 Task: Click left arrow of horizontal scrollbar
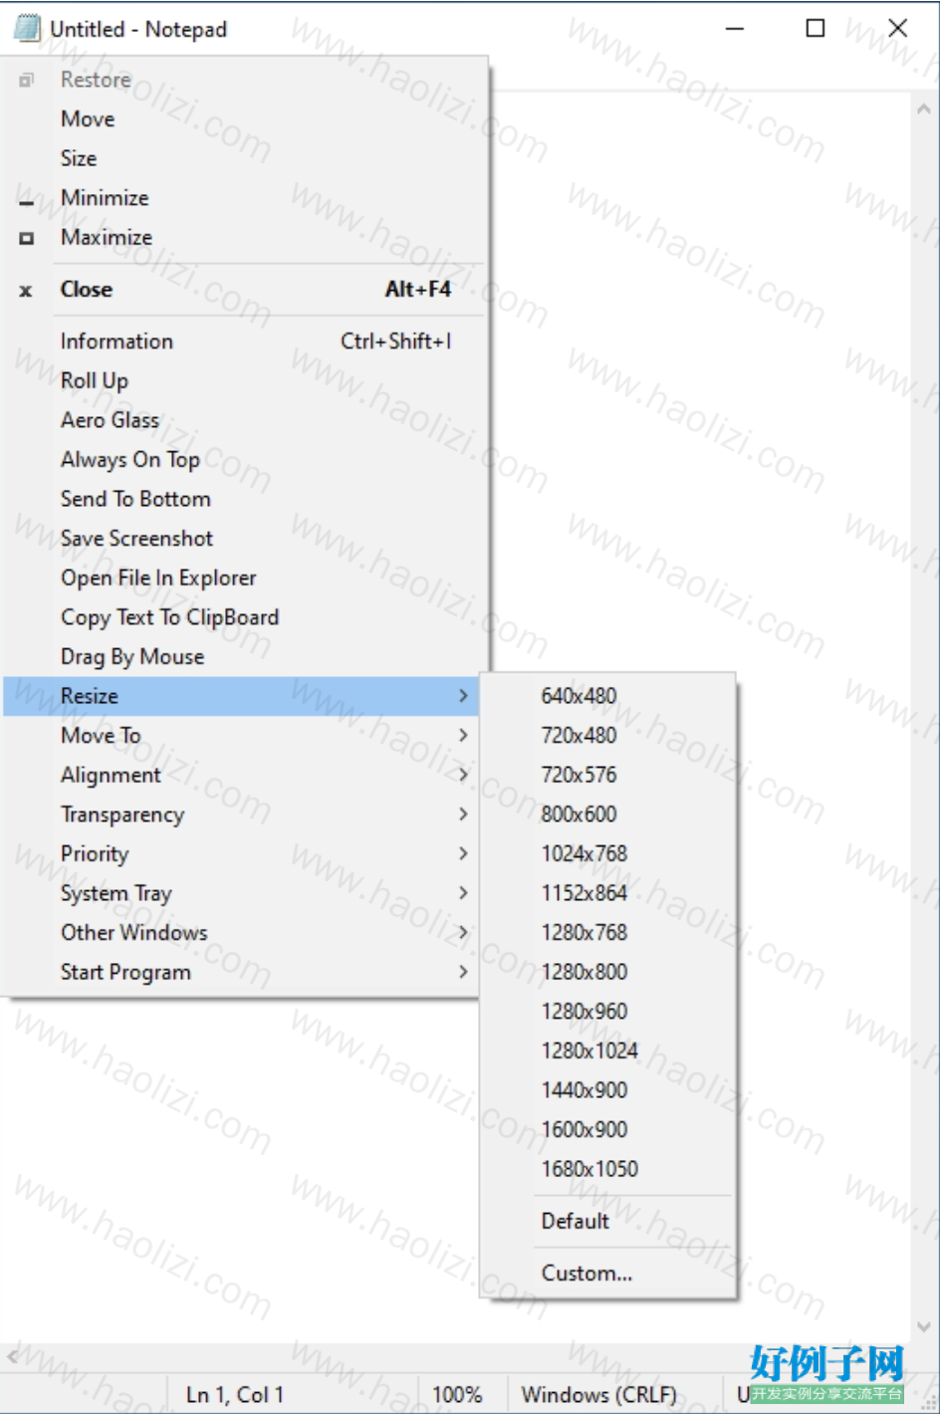point(13,1355)
